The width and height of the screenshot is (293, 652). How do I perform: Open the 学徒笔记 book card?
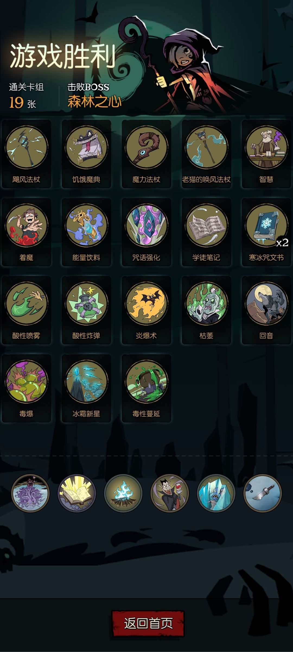coord(206,232)
